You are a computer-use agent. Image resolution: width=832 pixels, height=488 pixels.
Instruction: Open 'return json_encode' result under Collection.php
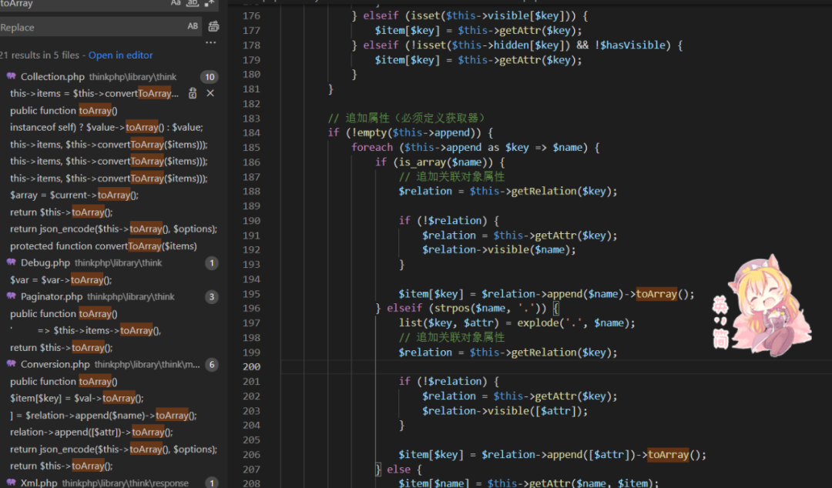pos(113,229)
